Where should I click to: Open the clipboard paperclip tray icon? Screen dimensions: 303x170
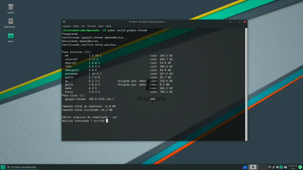[274, 167]
